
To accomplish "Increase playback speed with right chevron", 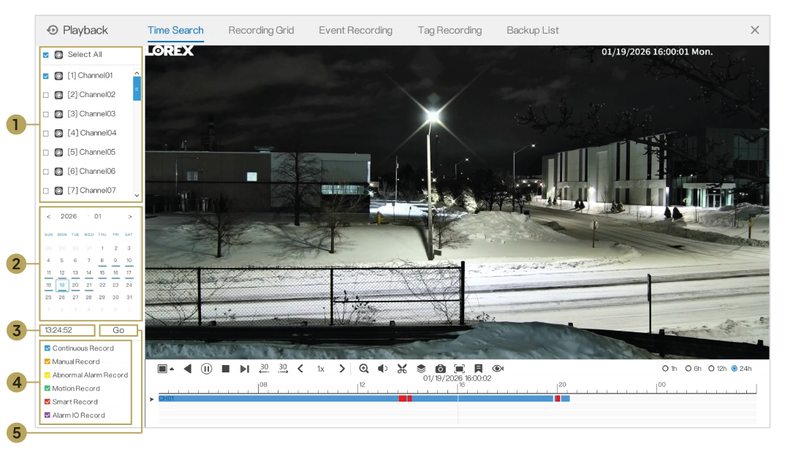I will click(342, 369).
